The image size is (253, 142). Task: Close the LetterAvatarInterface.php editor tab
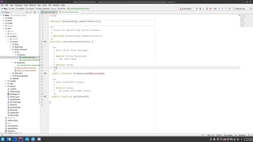click(x=79, y=12)
